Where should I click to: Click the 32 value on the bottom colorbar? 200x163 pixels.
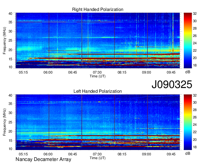[195, 95]
